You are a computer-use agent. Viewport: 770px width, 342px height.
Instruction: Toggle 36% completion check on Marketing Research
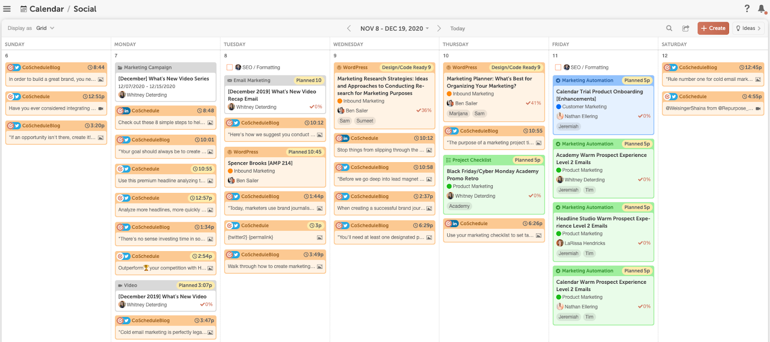(x=423, y=111)
